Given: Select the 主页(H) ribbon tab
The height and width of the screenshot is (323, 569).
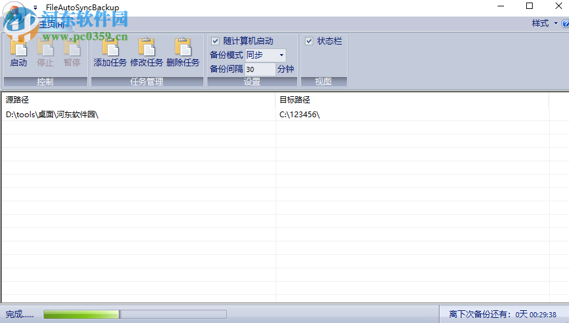Looking at the screenshot, I should click(52, 24).
